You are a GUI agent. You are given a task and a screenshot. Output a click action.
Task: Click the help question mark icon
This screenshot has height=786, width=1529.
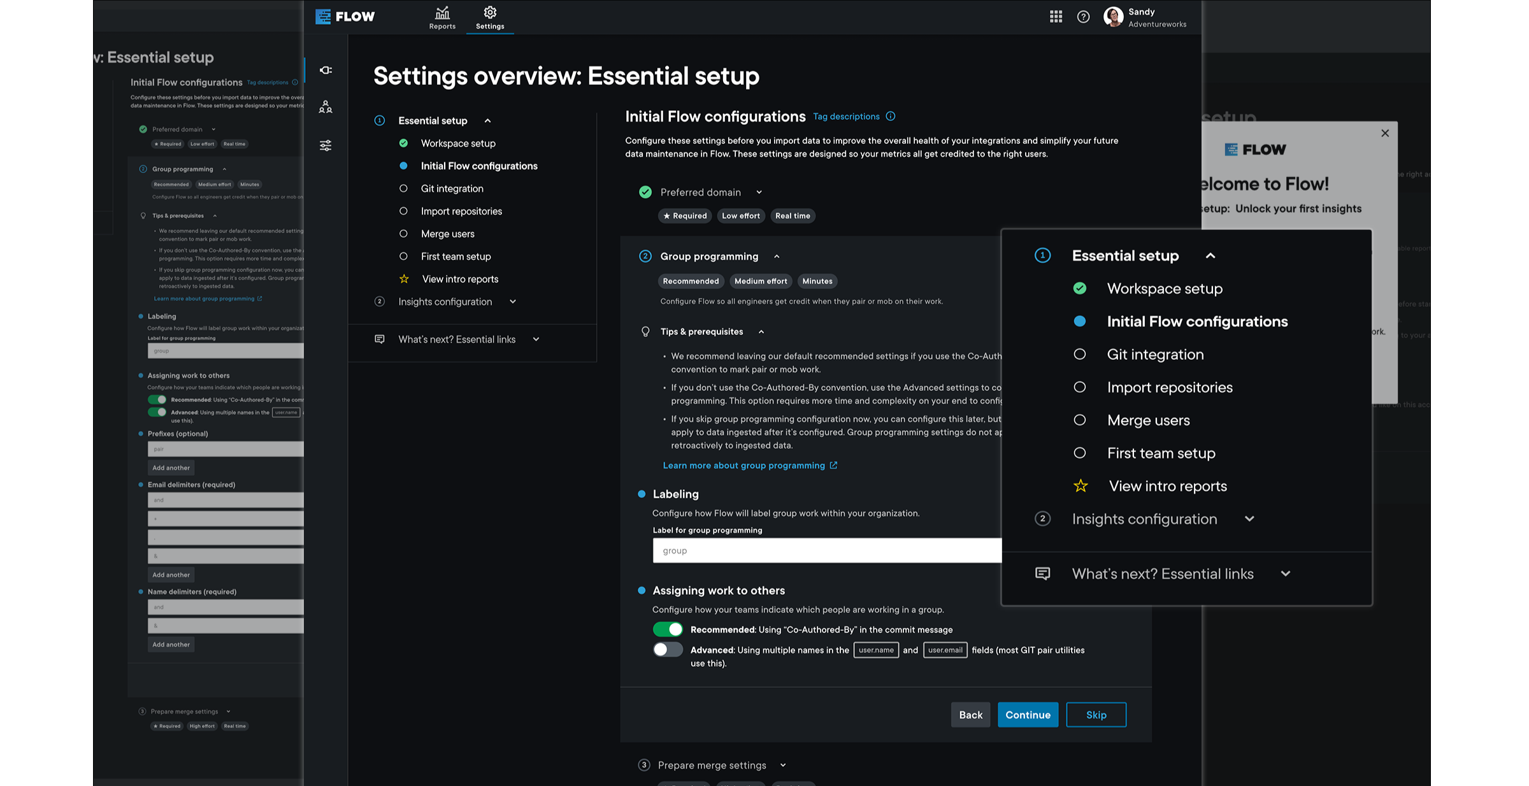click(1083, 17)
